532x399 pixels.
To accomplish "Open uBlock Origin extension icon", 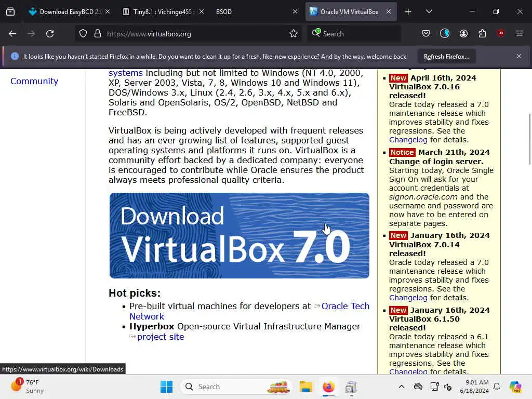I will (x=501, y=33).
